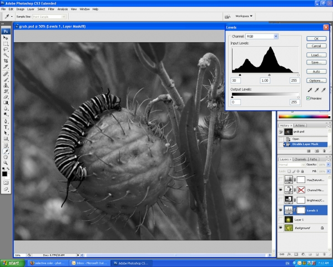Select the Brush tool

[6, 80]
